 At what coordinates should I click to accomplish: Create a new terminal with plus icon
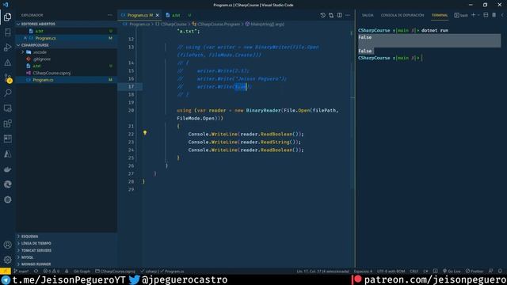tap(474, 15)
